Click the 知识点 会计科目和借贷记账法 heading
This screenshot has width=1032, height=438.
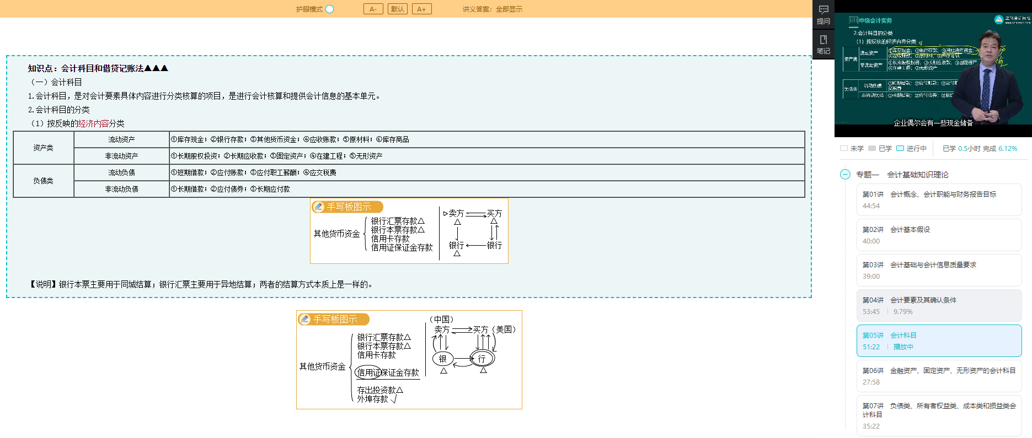98,68
